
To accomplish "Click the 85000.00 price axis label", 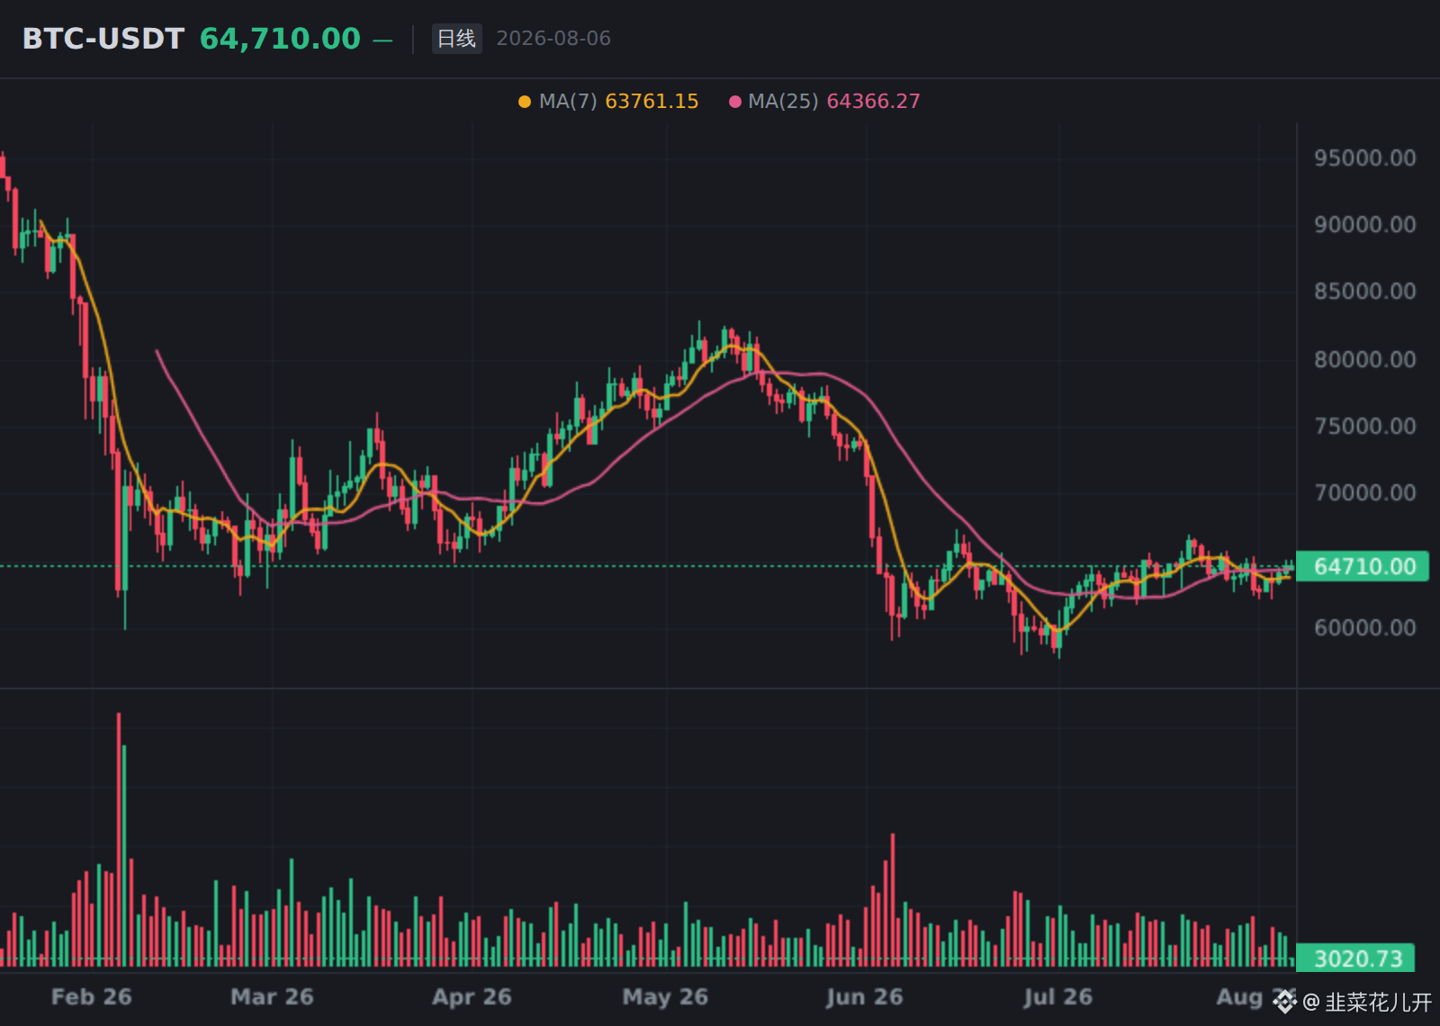I will click(1364, 292).
